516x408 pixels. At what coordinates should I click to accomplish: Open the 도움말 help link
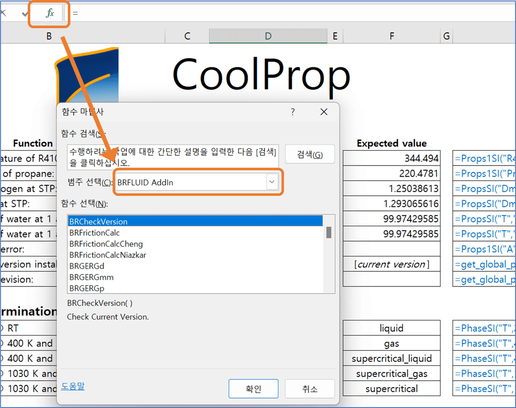tap(73, 386)
